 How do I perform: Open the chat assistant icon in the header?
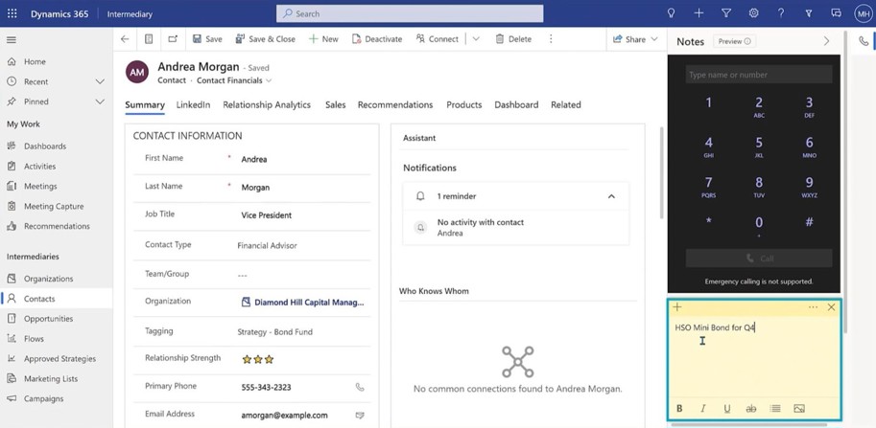coord(836,13)
